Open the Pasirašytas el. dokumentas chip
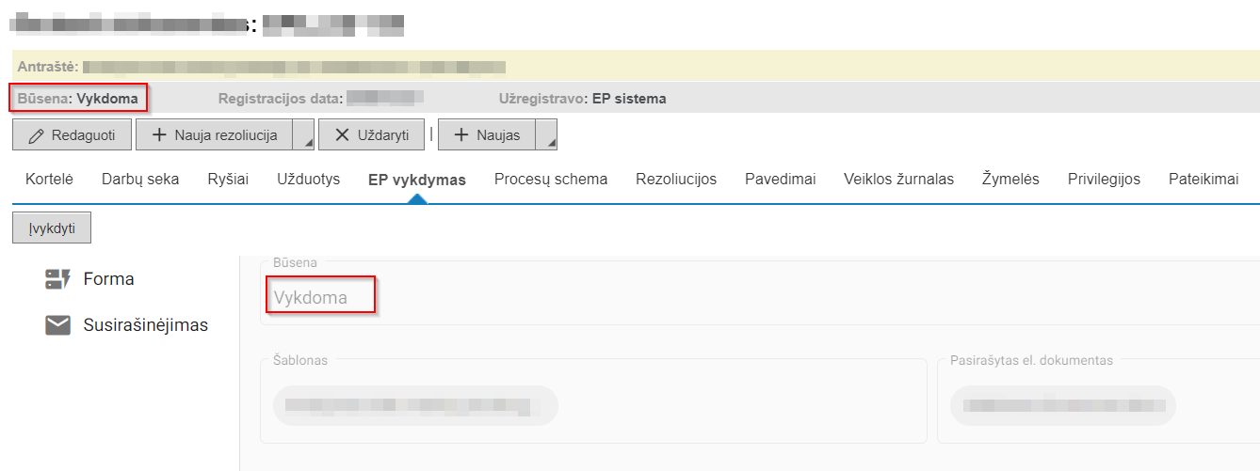Viewport: 1260px width, 471px height. (x=1062, y=405)
